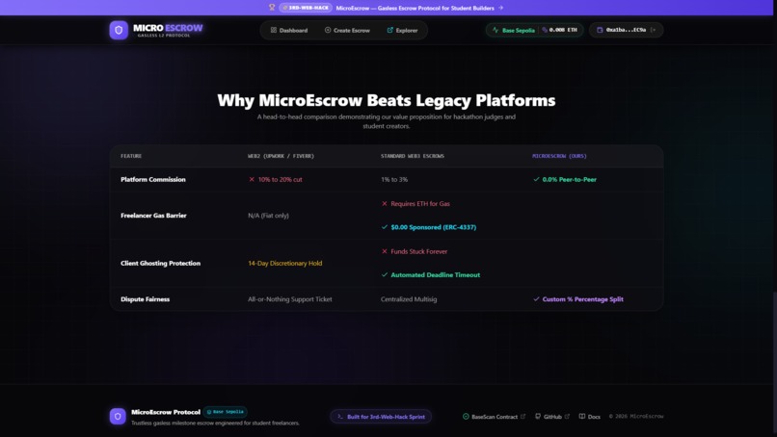This screenshot has height=437, width=777.
Task: Click the Platform Commission row label
Action: [152, 180]
